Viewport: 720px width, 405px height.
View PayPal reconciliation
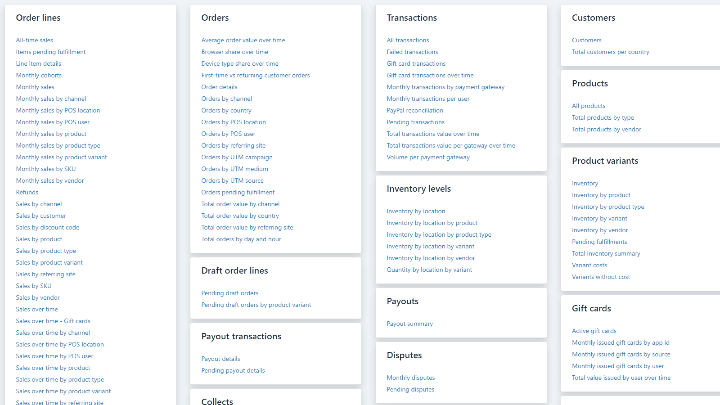pos(414,110)
